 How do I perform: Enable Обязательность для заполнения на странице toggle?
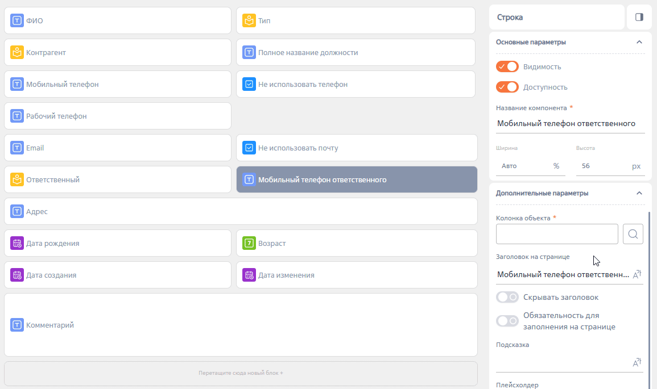(507, 321)
